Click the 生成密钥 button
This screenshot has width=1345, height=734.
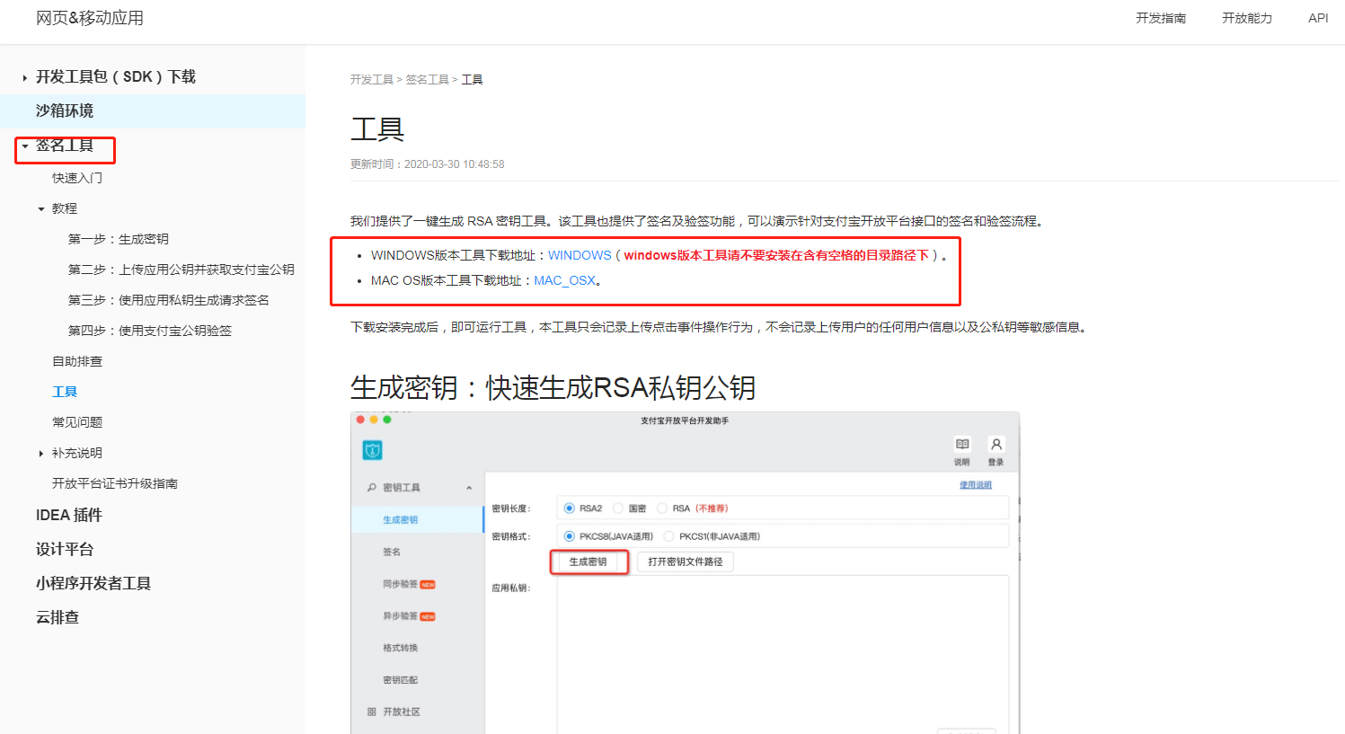click(x=588, y=562)
